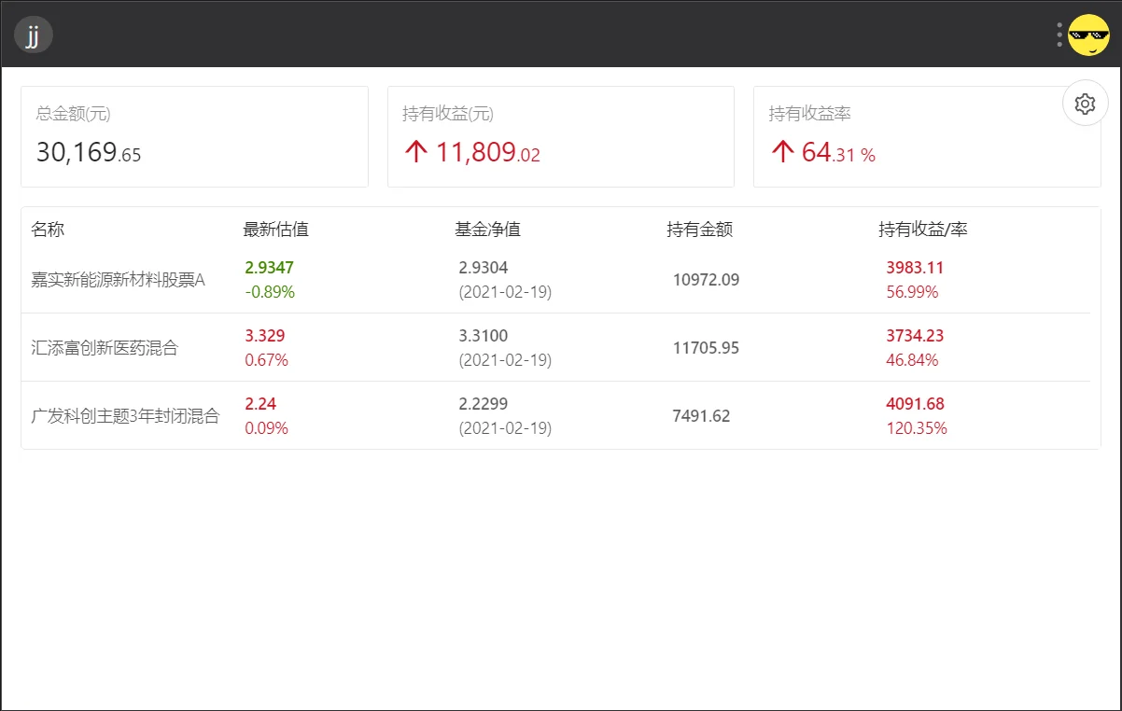Click the 基金净值 column header
Screen dimensions: 1122x711
point(487,230)
